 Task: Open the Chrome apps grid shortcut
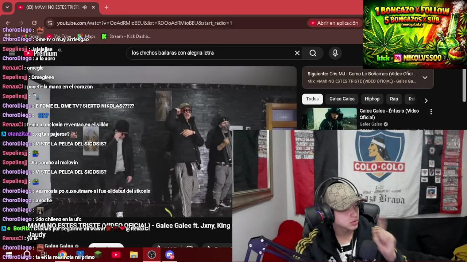coord(7,36)
